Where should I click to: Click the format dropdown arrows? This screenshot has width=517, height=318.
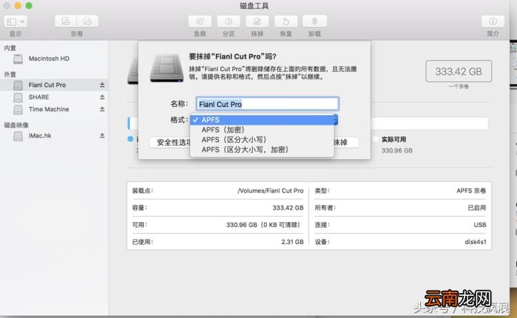336,119
